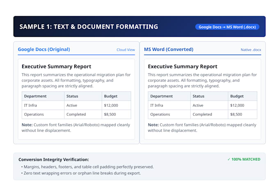Select "Active" cell in MS Word table
279x188 pixels.
[x=209, y=105]
